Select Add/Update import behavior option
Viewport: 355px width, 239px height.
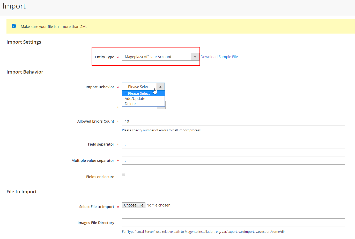coord(135,99)
